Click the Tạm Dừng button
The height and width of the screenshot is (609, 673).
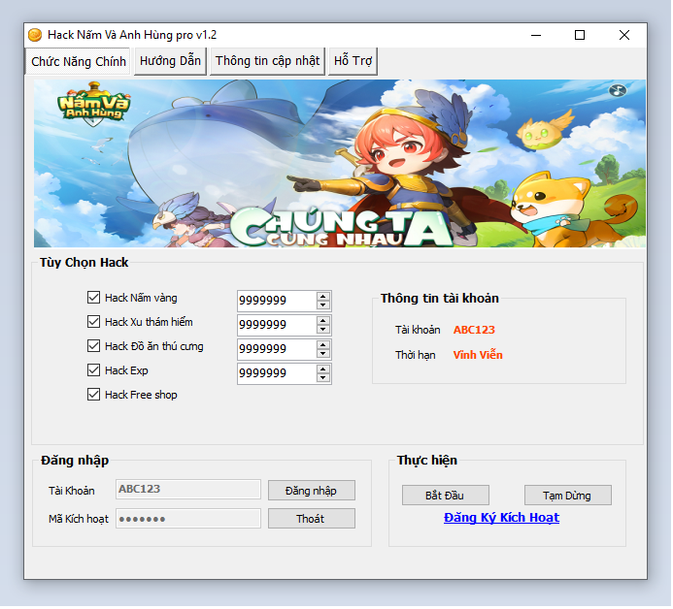coord(567,496)
